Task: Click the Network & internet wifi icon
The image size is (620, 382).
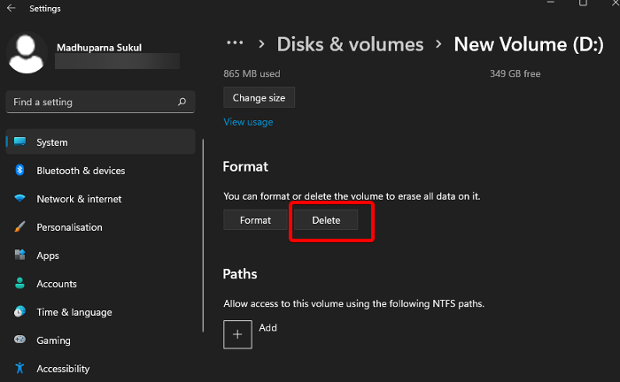Action: click(19, 199)
